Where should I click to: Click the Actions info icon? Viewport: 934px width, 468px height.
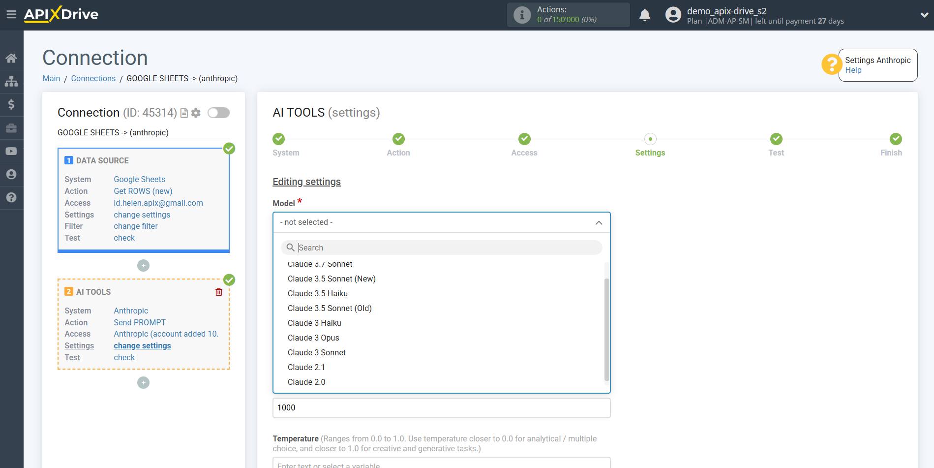pyautogui.click(x=522, y=15)
